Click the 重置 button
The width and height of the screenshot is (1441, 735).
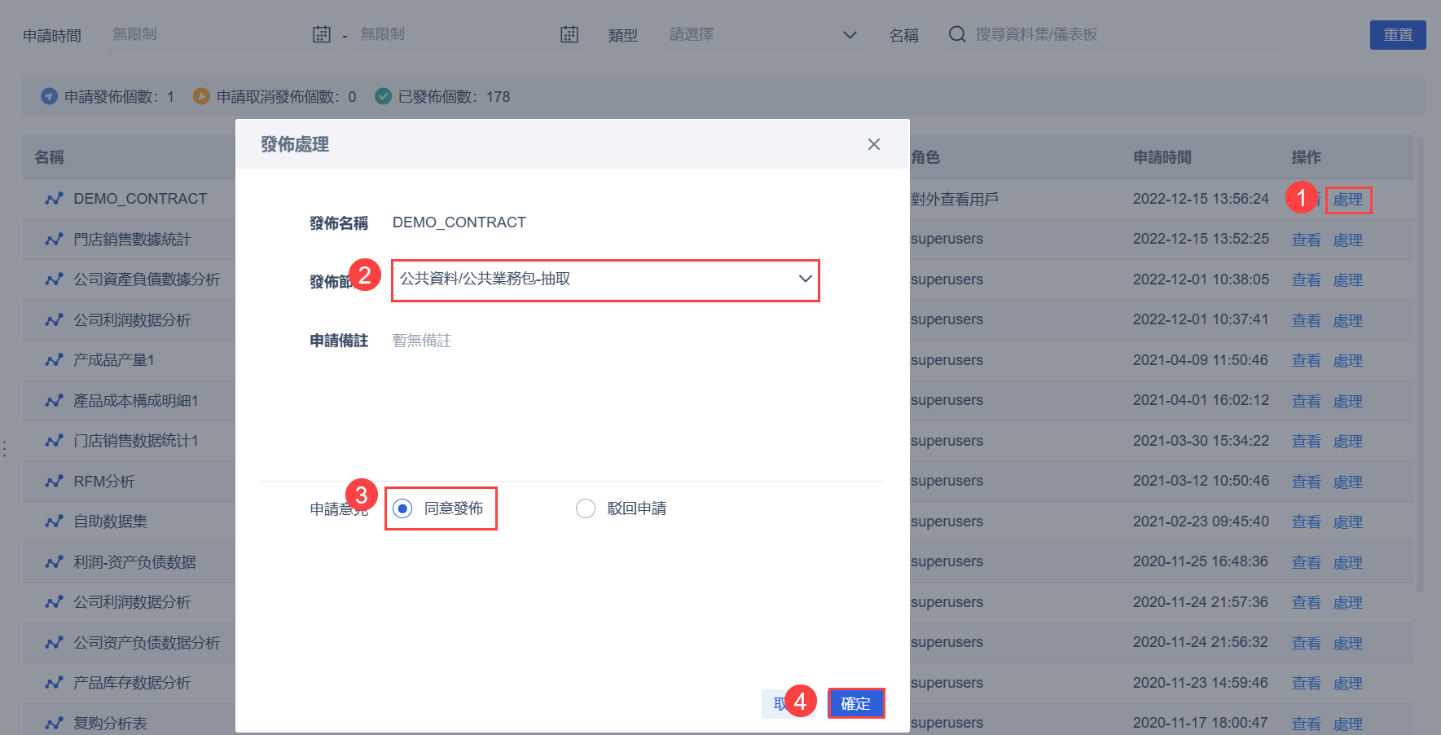[x=1398, y=35]
